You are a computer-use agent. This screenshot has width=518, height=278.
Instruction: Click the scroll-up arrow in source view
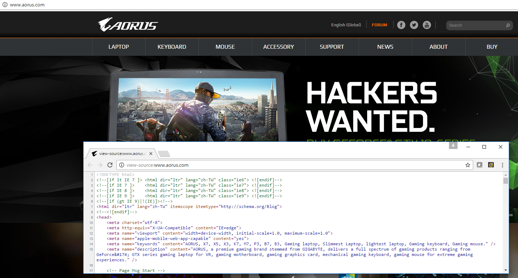(x=506, y=175)
